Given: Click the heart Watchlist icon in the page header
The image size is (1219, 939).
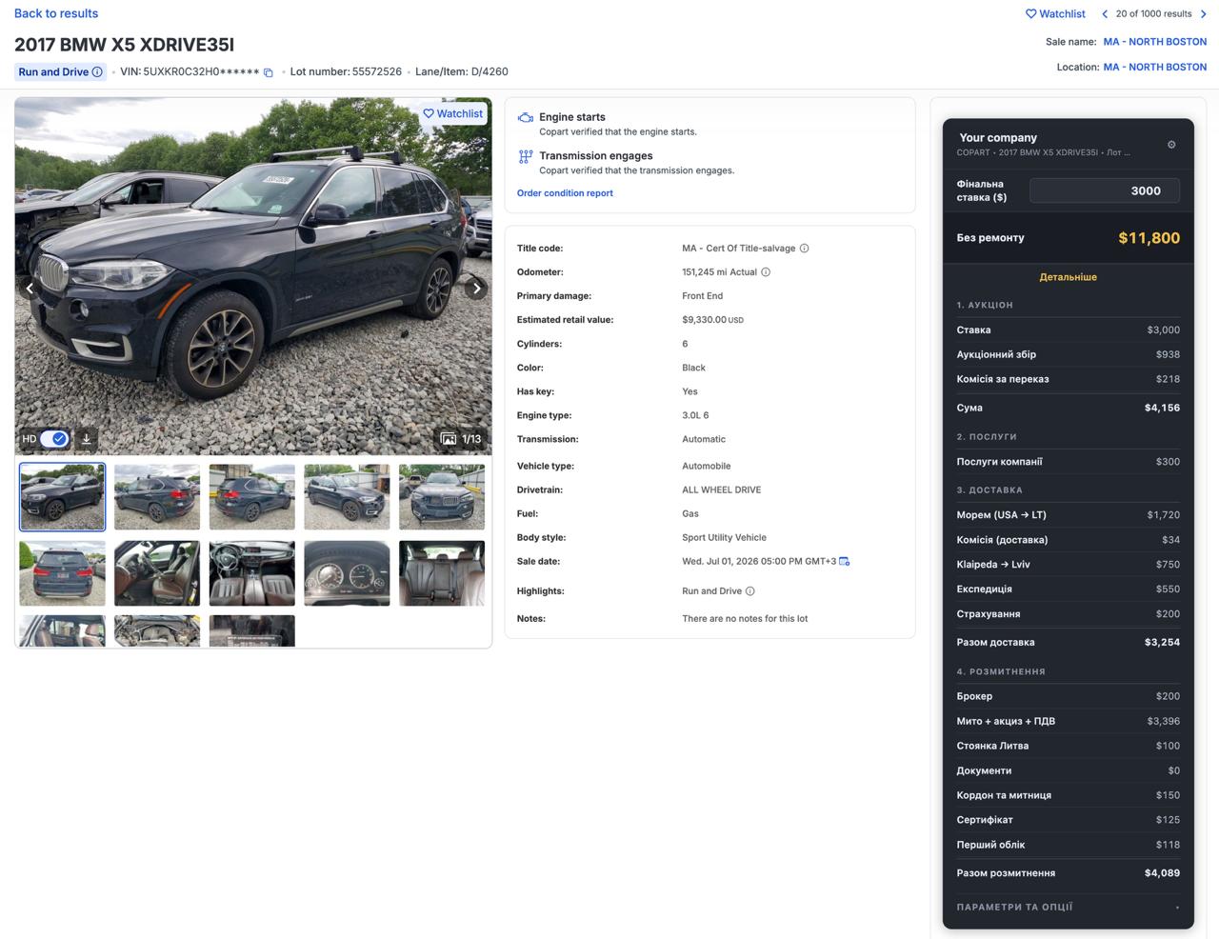Looking at the screenshot, I should [x=1030, y=13].
